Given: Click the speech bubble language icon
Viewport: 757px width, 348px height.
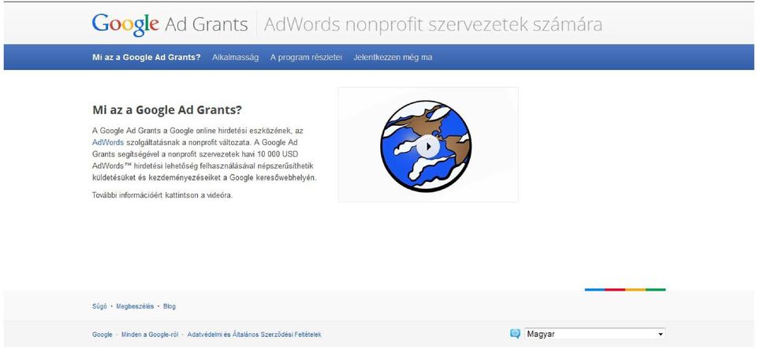Looking at the screenshot, I should [x=515, y=334].
